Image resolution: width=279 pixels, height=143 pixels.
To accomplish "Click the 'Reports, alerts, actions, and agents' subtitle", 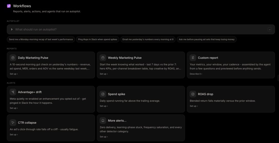I will [x=47, y=11].
